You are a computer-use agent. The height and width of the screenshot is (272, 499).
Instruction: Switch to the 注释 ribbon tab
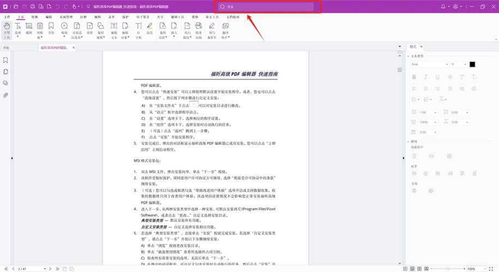click(83, 17)
